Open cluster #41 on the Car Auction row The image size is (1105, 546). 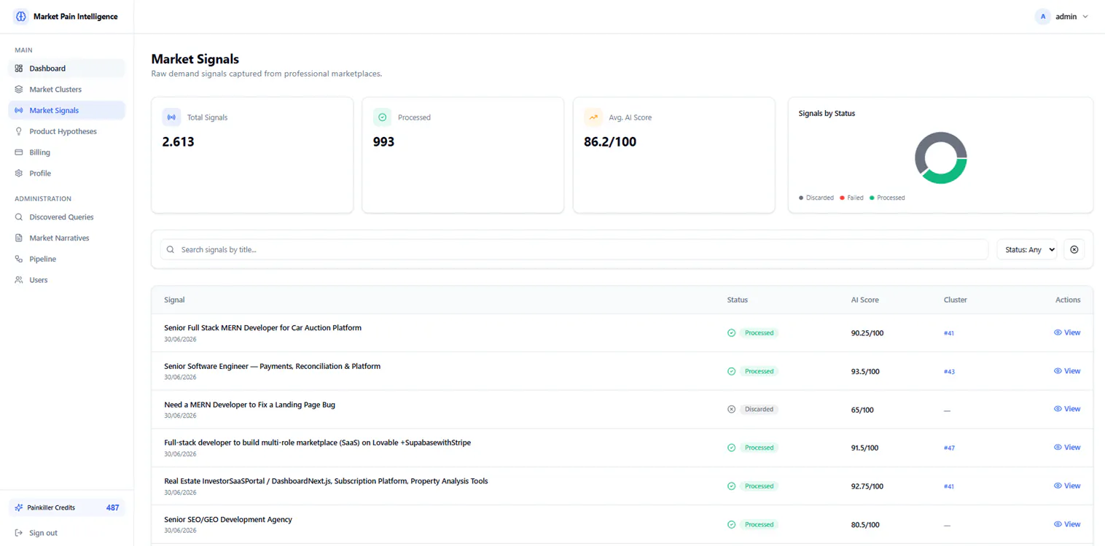point(949,333)
